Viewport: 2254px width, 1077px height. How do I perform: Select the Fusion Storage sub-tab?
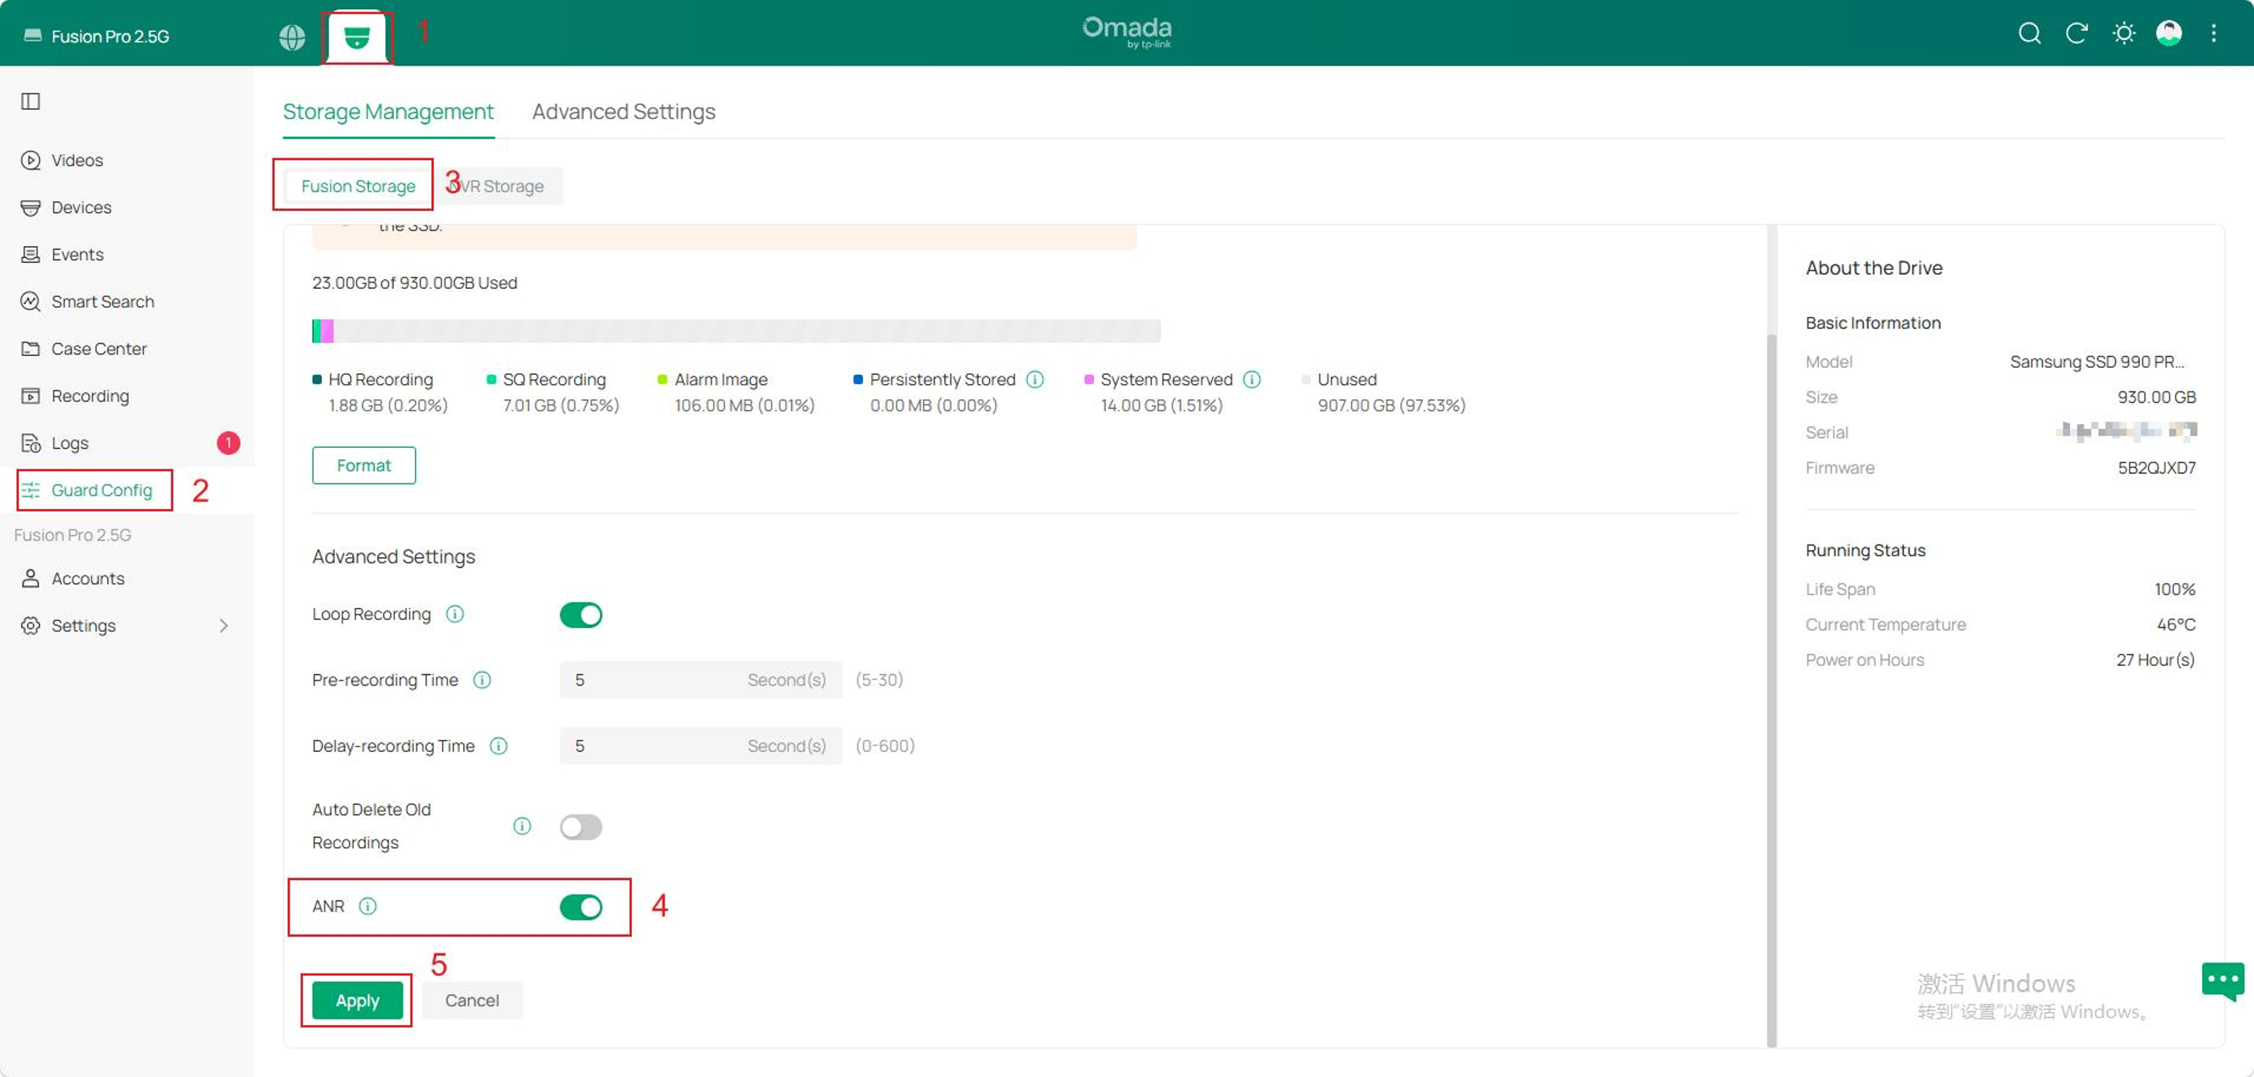pyautogui.click(x=358, y=186)
